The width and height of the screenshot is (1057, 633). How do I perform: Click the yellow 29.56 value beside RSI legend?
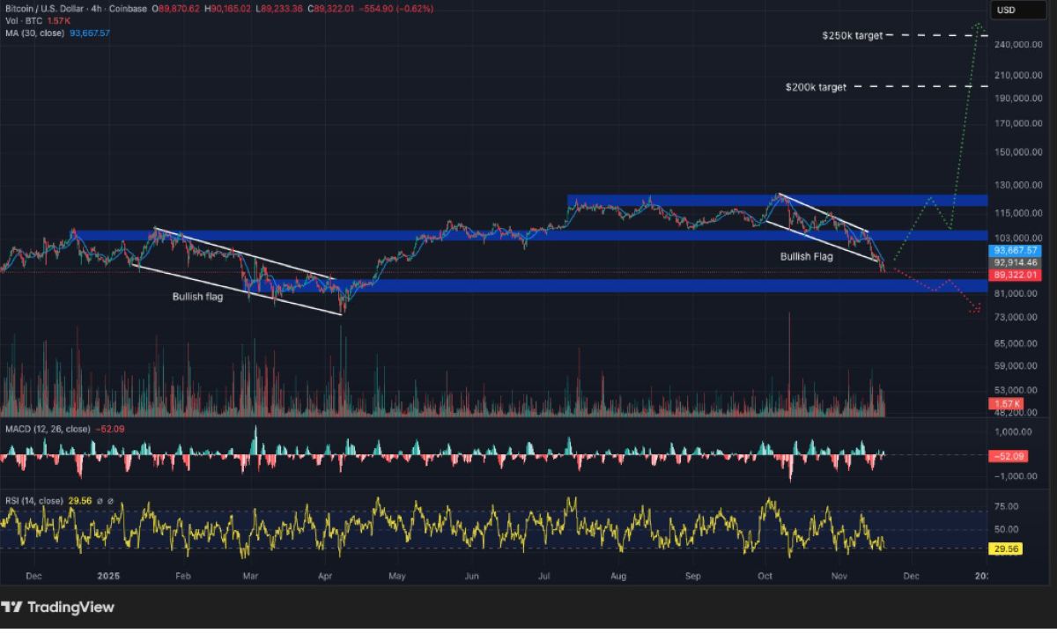coord(78,500)
